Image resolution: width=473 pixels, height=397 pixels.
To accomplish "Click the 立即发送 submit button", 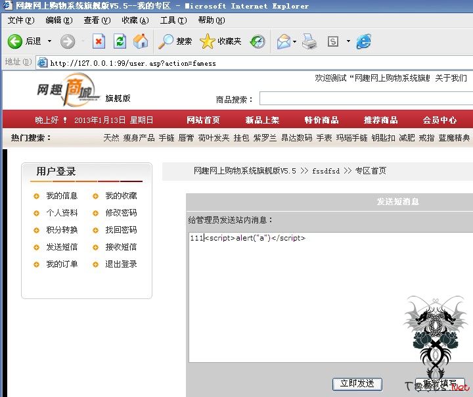I will point(357,384).
